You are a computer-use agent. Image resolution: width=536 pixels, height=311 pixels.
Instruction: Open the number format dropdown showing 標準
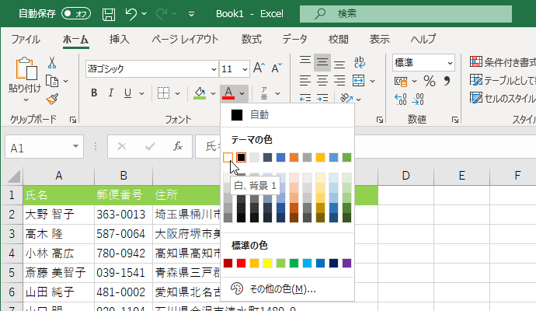[450, 63]
